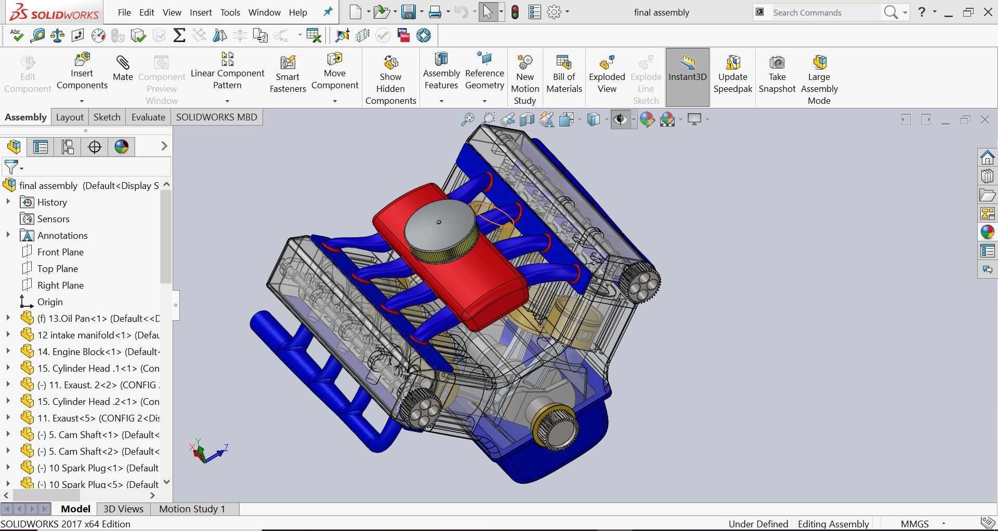This screenshot has width=998, height=531.
Task: Open Bill of Materials
Action: click(564, 74)
